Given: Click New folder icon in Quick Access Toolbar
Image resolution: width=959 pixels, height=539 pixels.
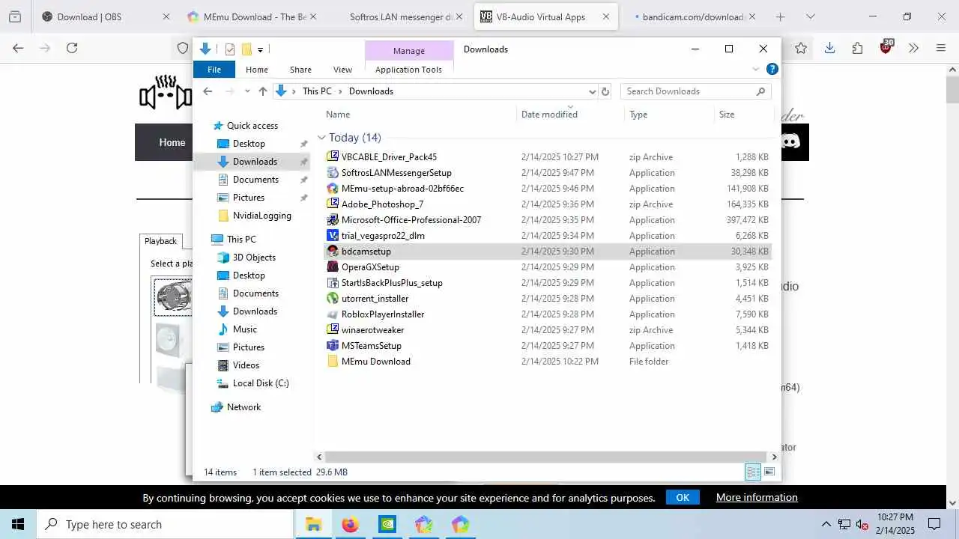Looking at the screenshot, I should tap(246, 49).
